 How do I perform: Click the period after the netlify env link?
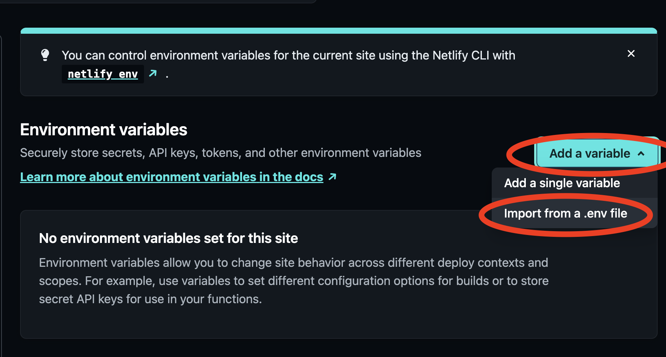point(167,75)
